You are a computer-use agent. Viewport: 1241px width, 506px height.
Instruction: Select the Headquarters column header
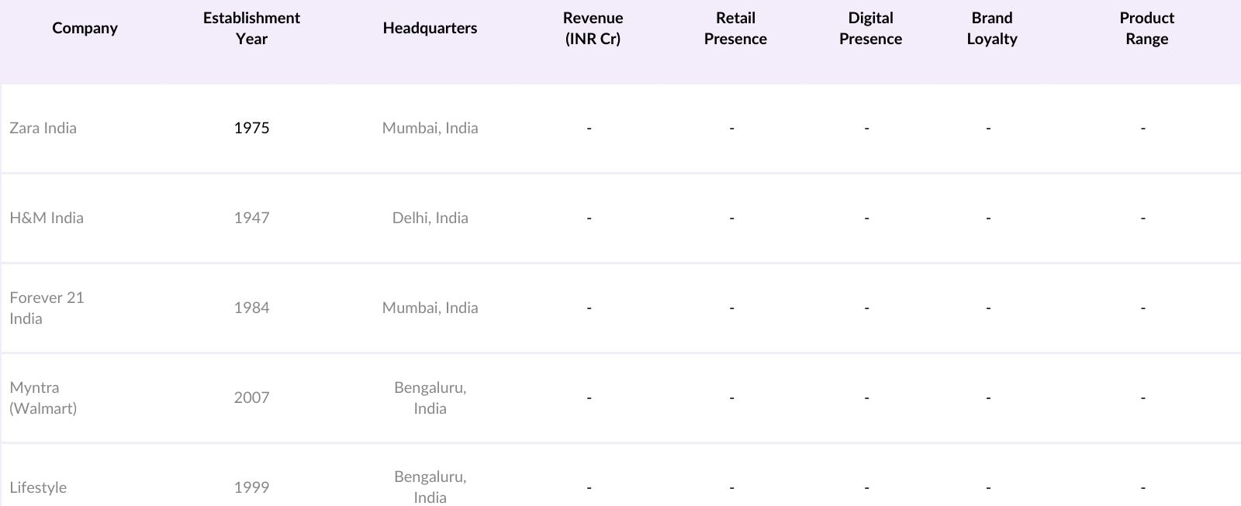point(430,28)
